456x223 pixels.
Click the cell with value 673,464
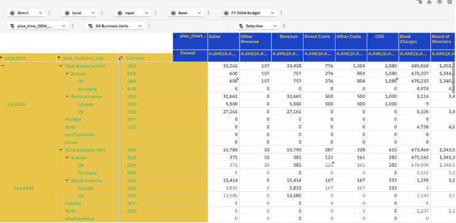[415, 150]
